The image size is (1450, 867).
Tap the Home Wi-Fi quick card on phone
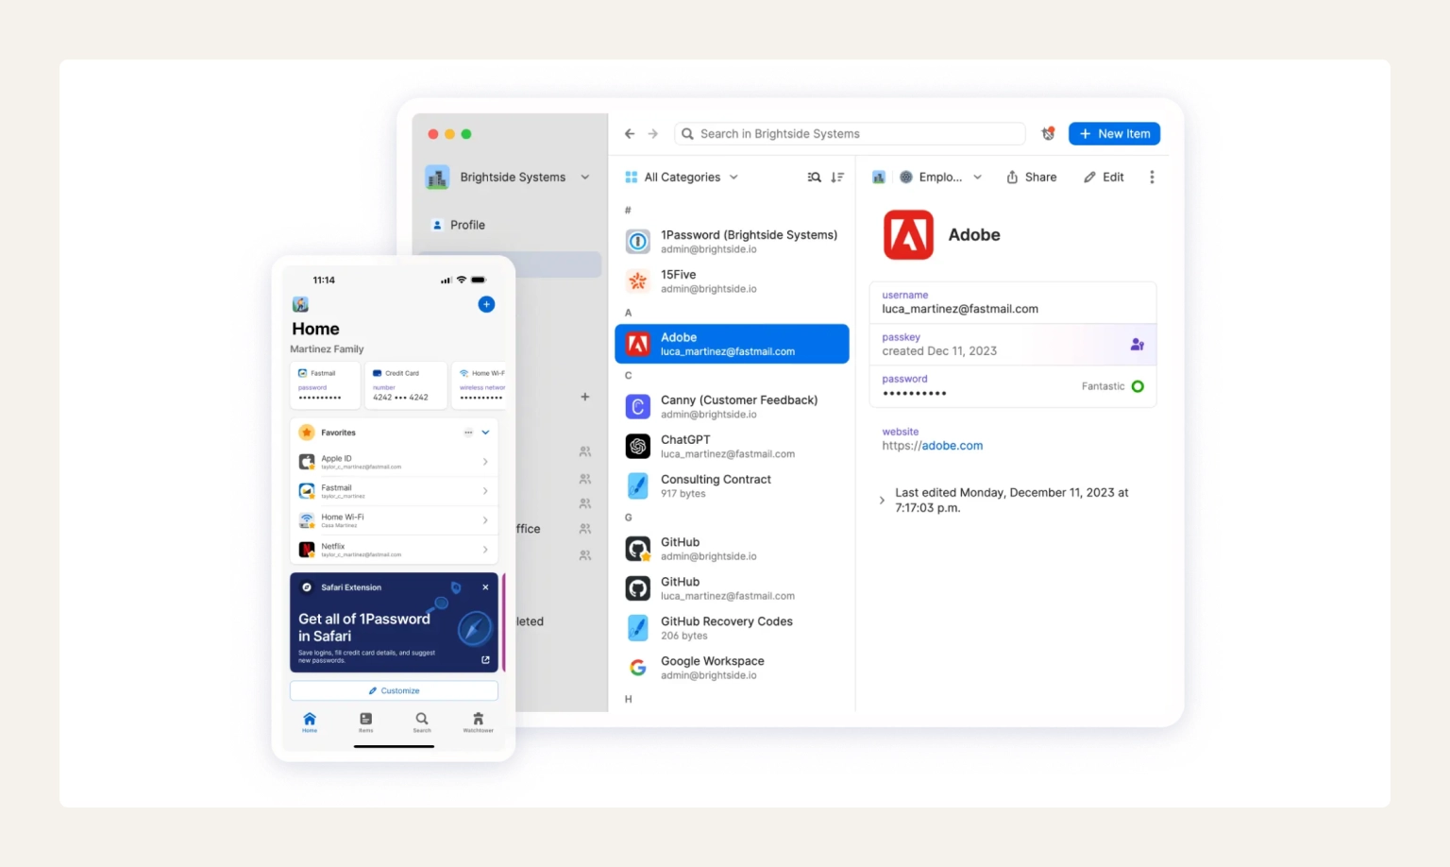coord(479,385)
